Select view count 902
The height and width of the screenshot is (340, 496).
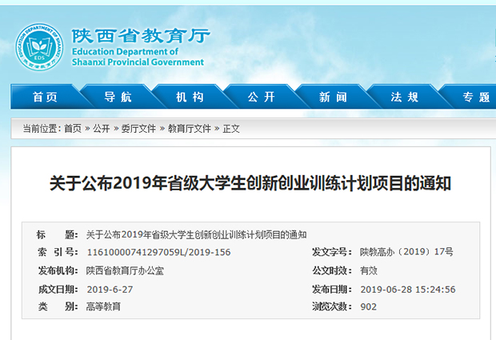point(368,306)
